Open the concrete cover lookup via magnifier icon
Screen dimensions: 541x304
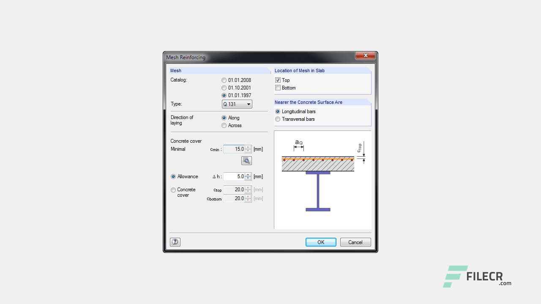pos(246,160)
